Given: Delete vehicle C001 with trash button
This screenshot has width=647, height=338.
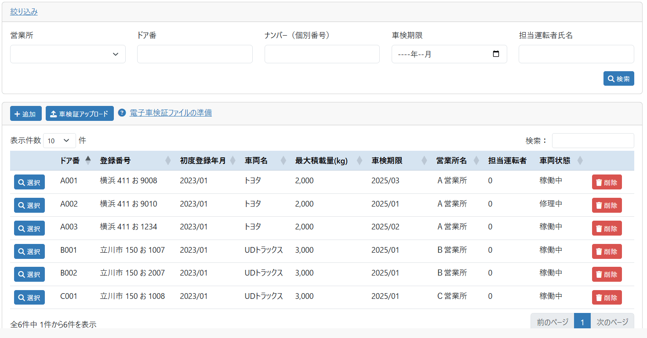Looking at the screenshot, I should click(607, 298).
